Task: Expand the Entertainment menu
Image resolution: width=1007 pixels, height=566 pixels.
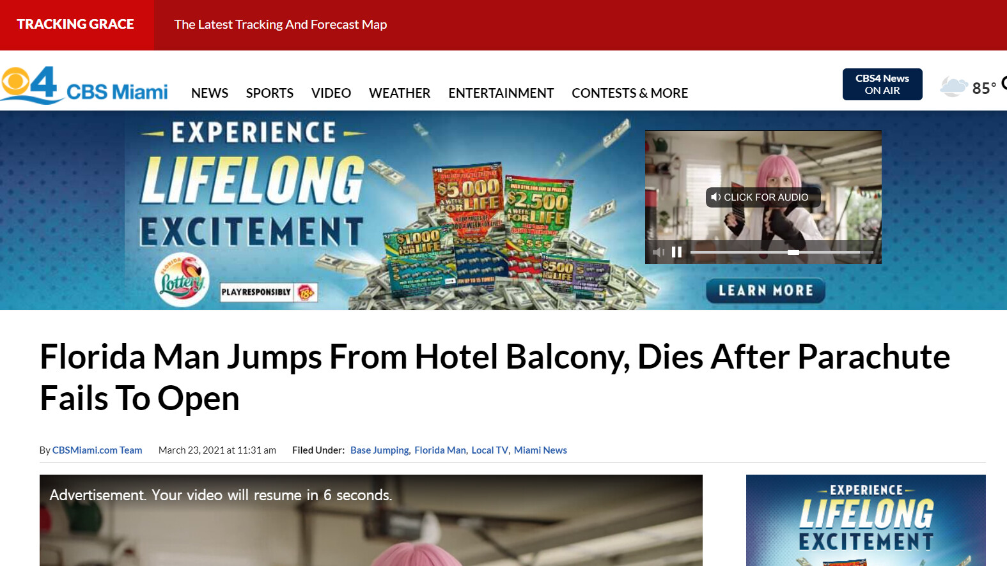Action: click(x=501, y=93)
